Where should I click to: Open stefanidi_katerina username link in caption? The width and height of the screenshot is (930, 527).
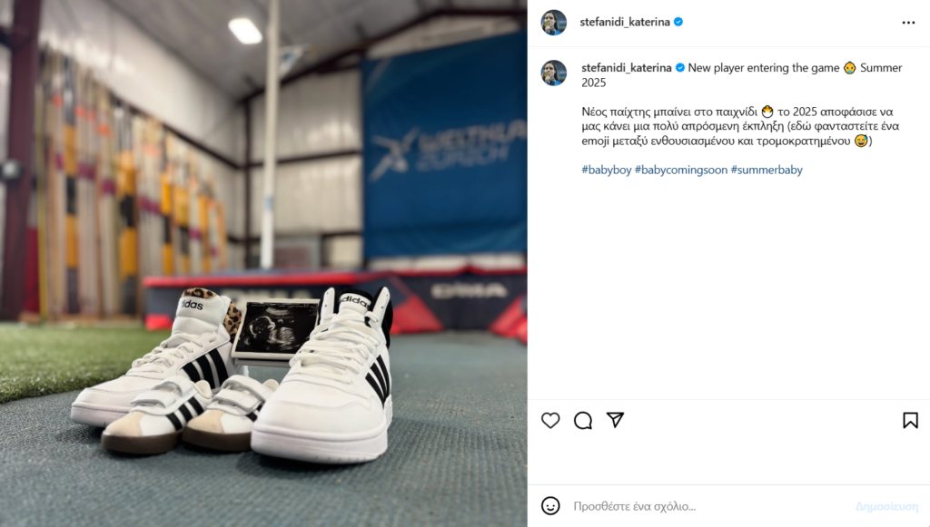[627, 68]
